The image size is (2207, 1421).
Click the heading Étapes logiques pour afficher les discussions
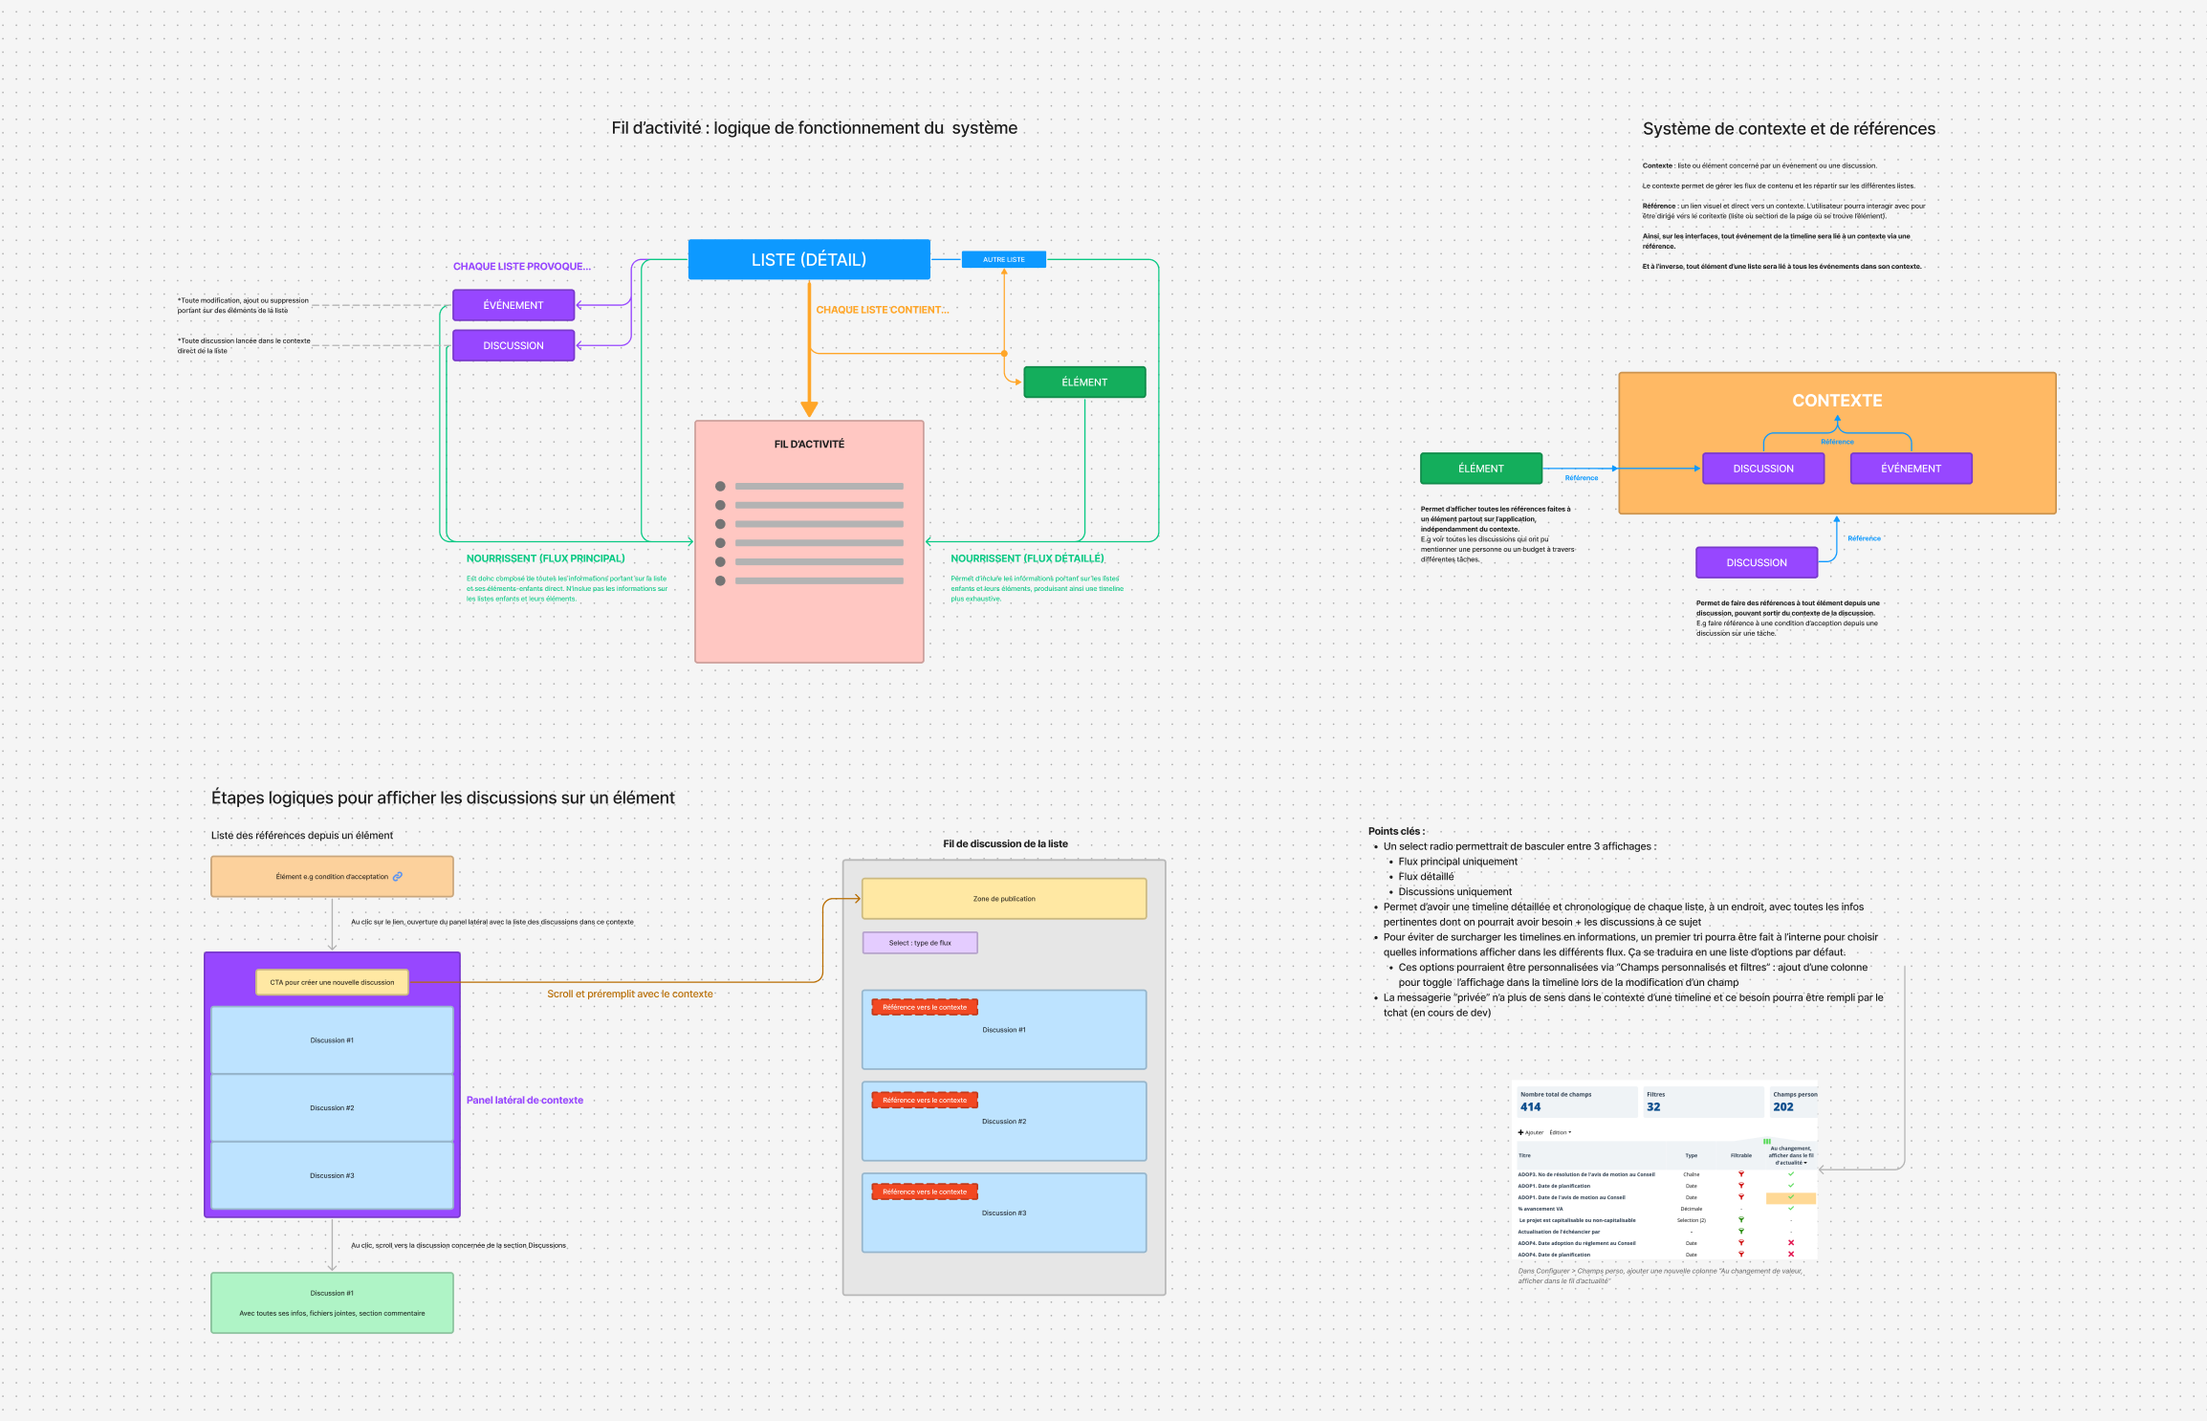(443, 798)
